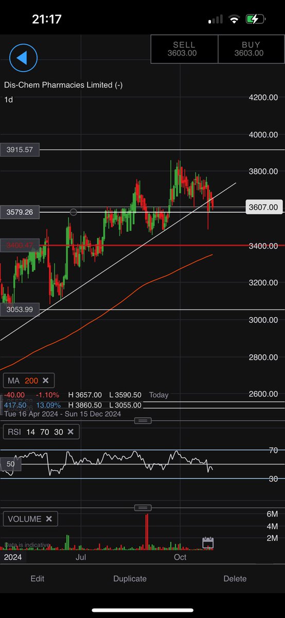Screen dimensions: 285x618
Task: Open the calendar events icon
Action: (x=208, y=542)
